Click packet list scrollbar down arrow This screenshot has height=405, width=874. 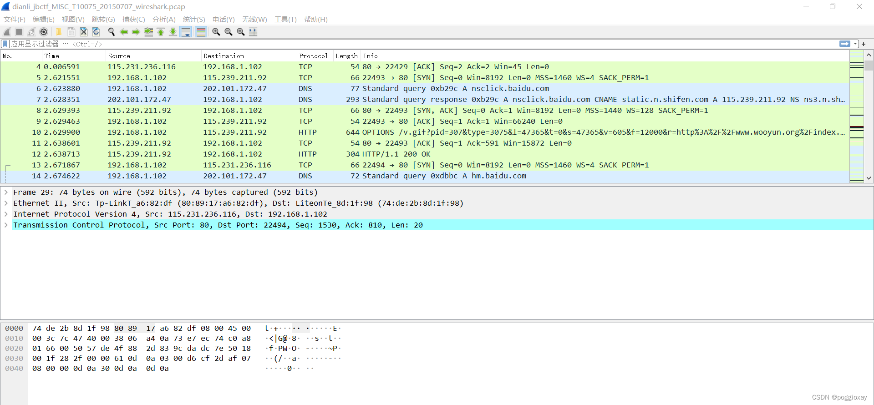(869, 178)
